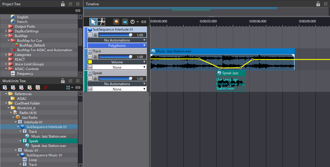330x167 pixels.
Task: Open the No Automations dropdown of SubSequence Interlude 01
Action: (x=117, y=40)
